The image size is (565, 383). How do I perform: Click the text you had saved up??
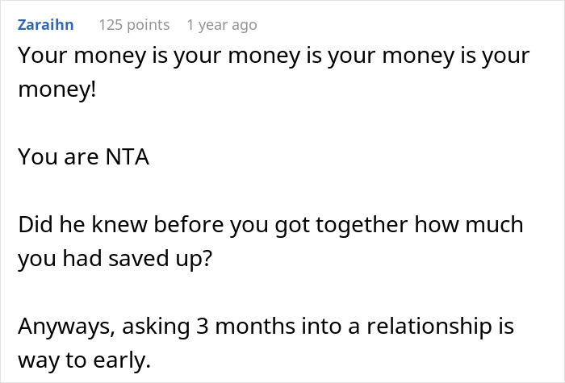[115, 259]
